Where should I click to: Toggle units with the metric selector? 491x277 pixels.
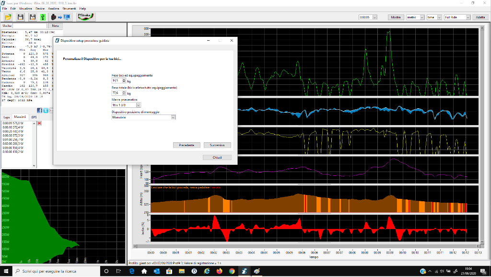[x=415, y=17]
